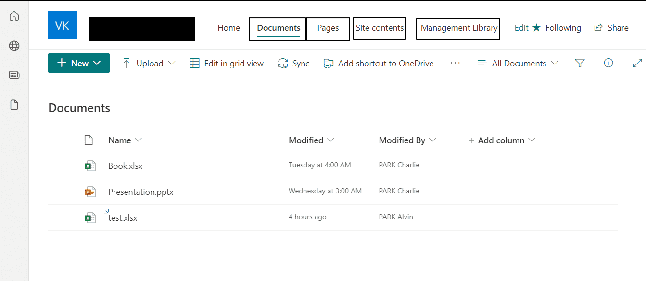Expand library to full screen view

coord(638,63)
